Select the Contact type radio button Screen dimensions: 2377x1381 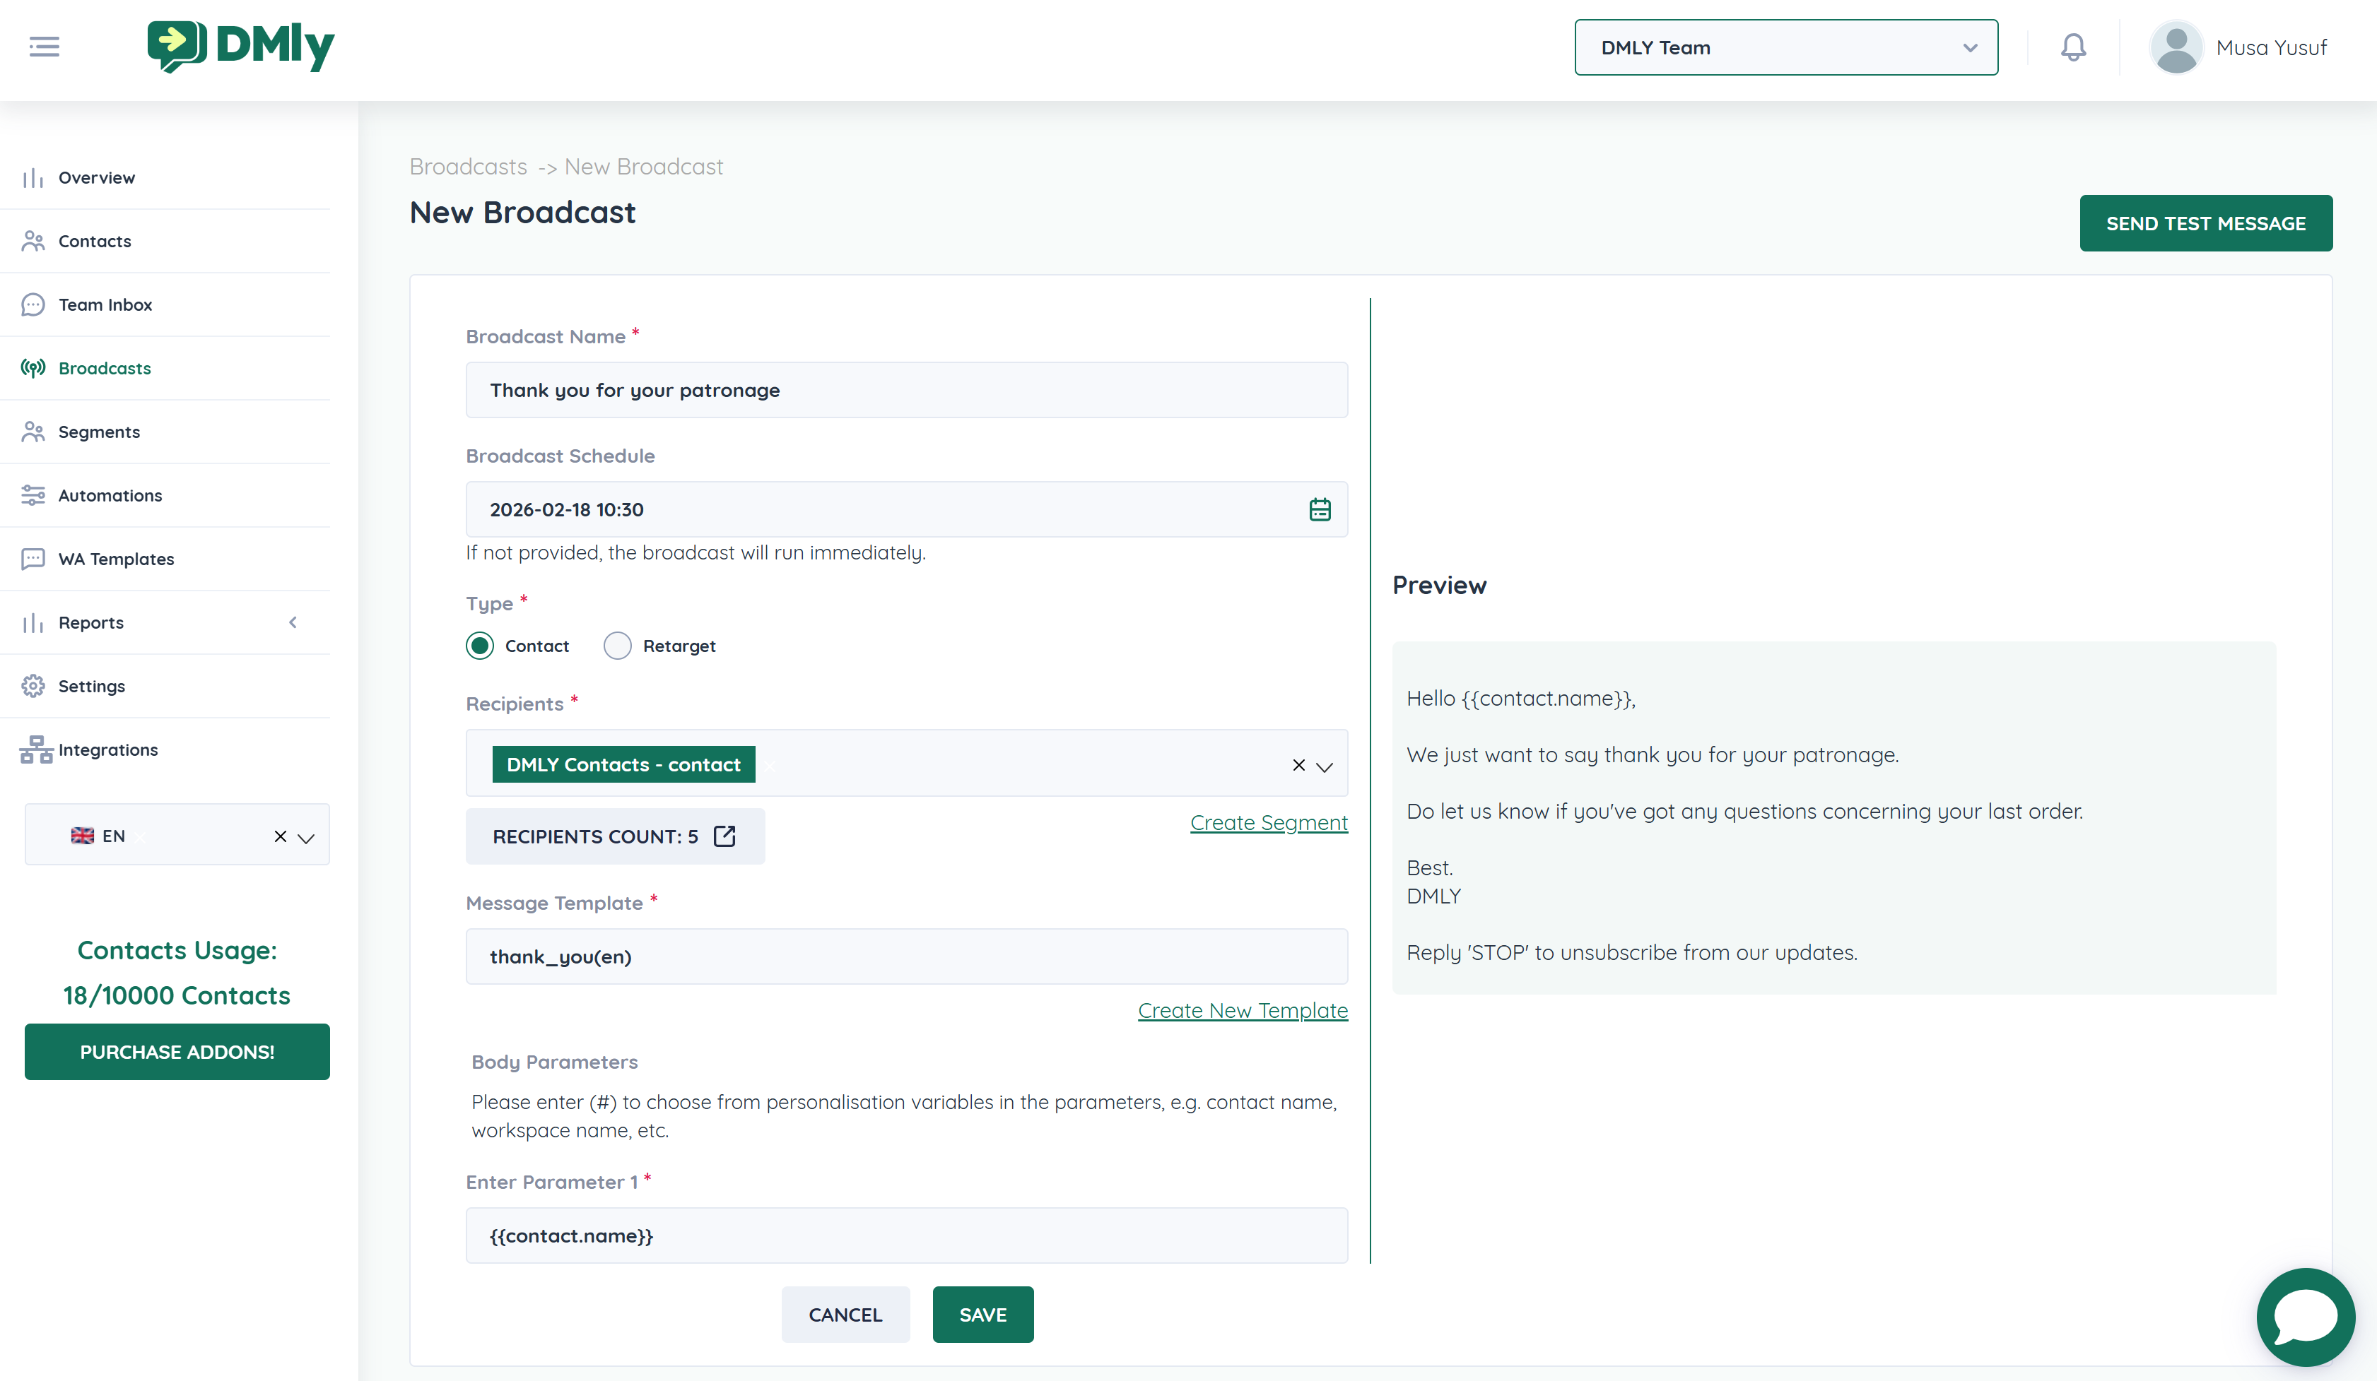coord(480,646)
